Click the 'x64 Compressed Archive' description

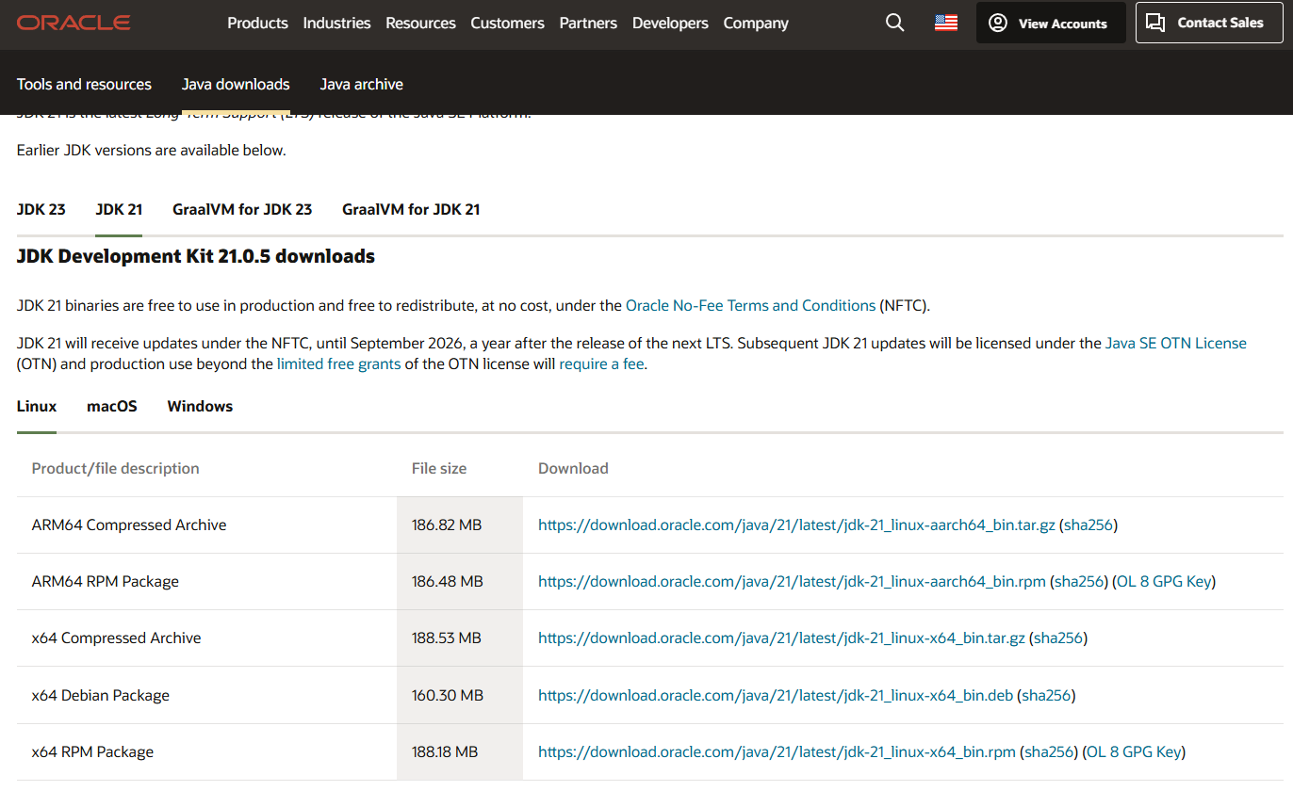tap(116, 638)
